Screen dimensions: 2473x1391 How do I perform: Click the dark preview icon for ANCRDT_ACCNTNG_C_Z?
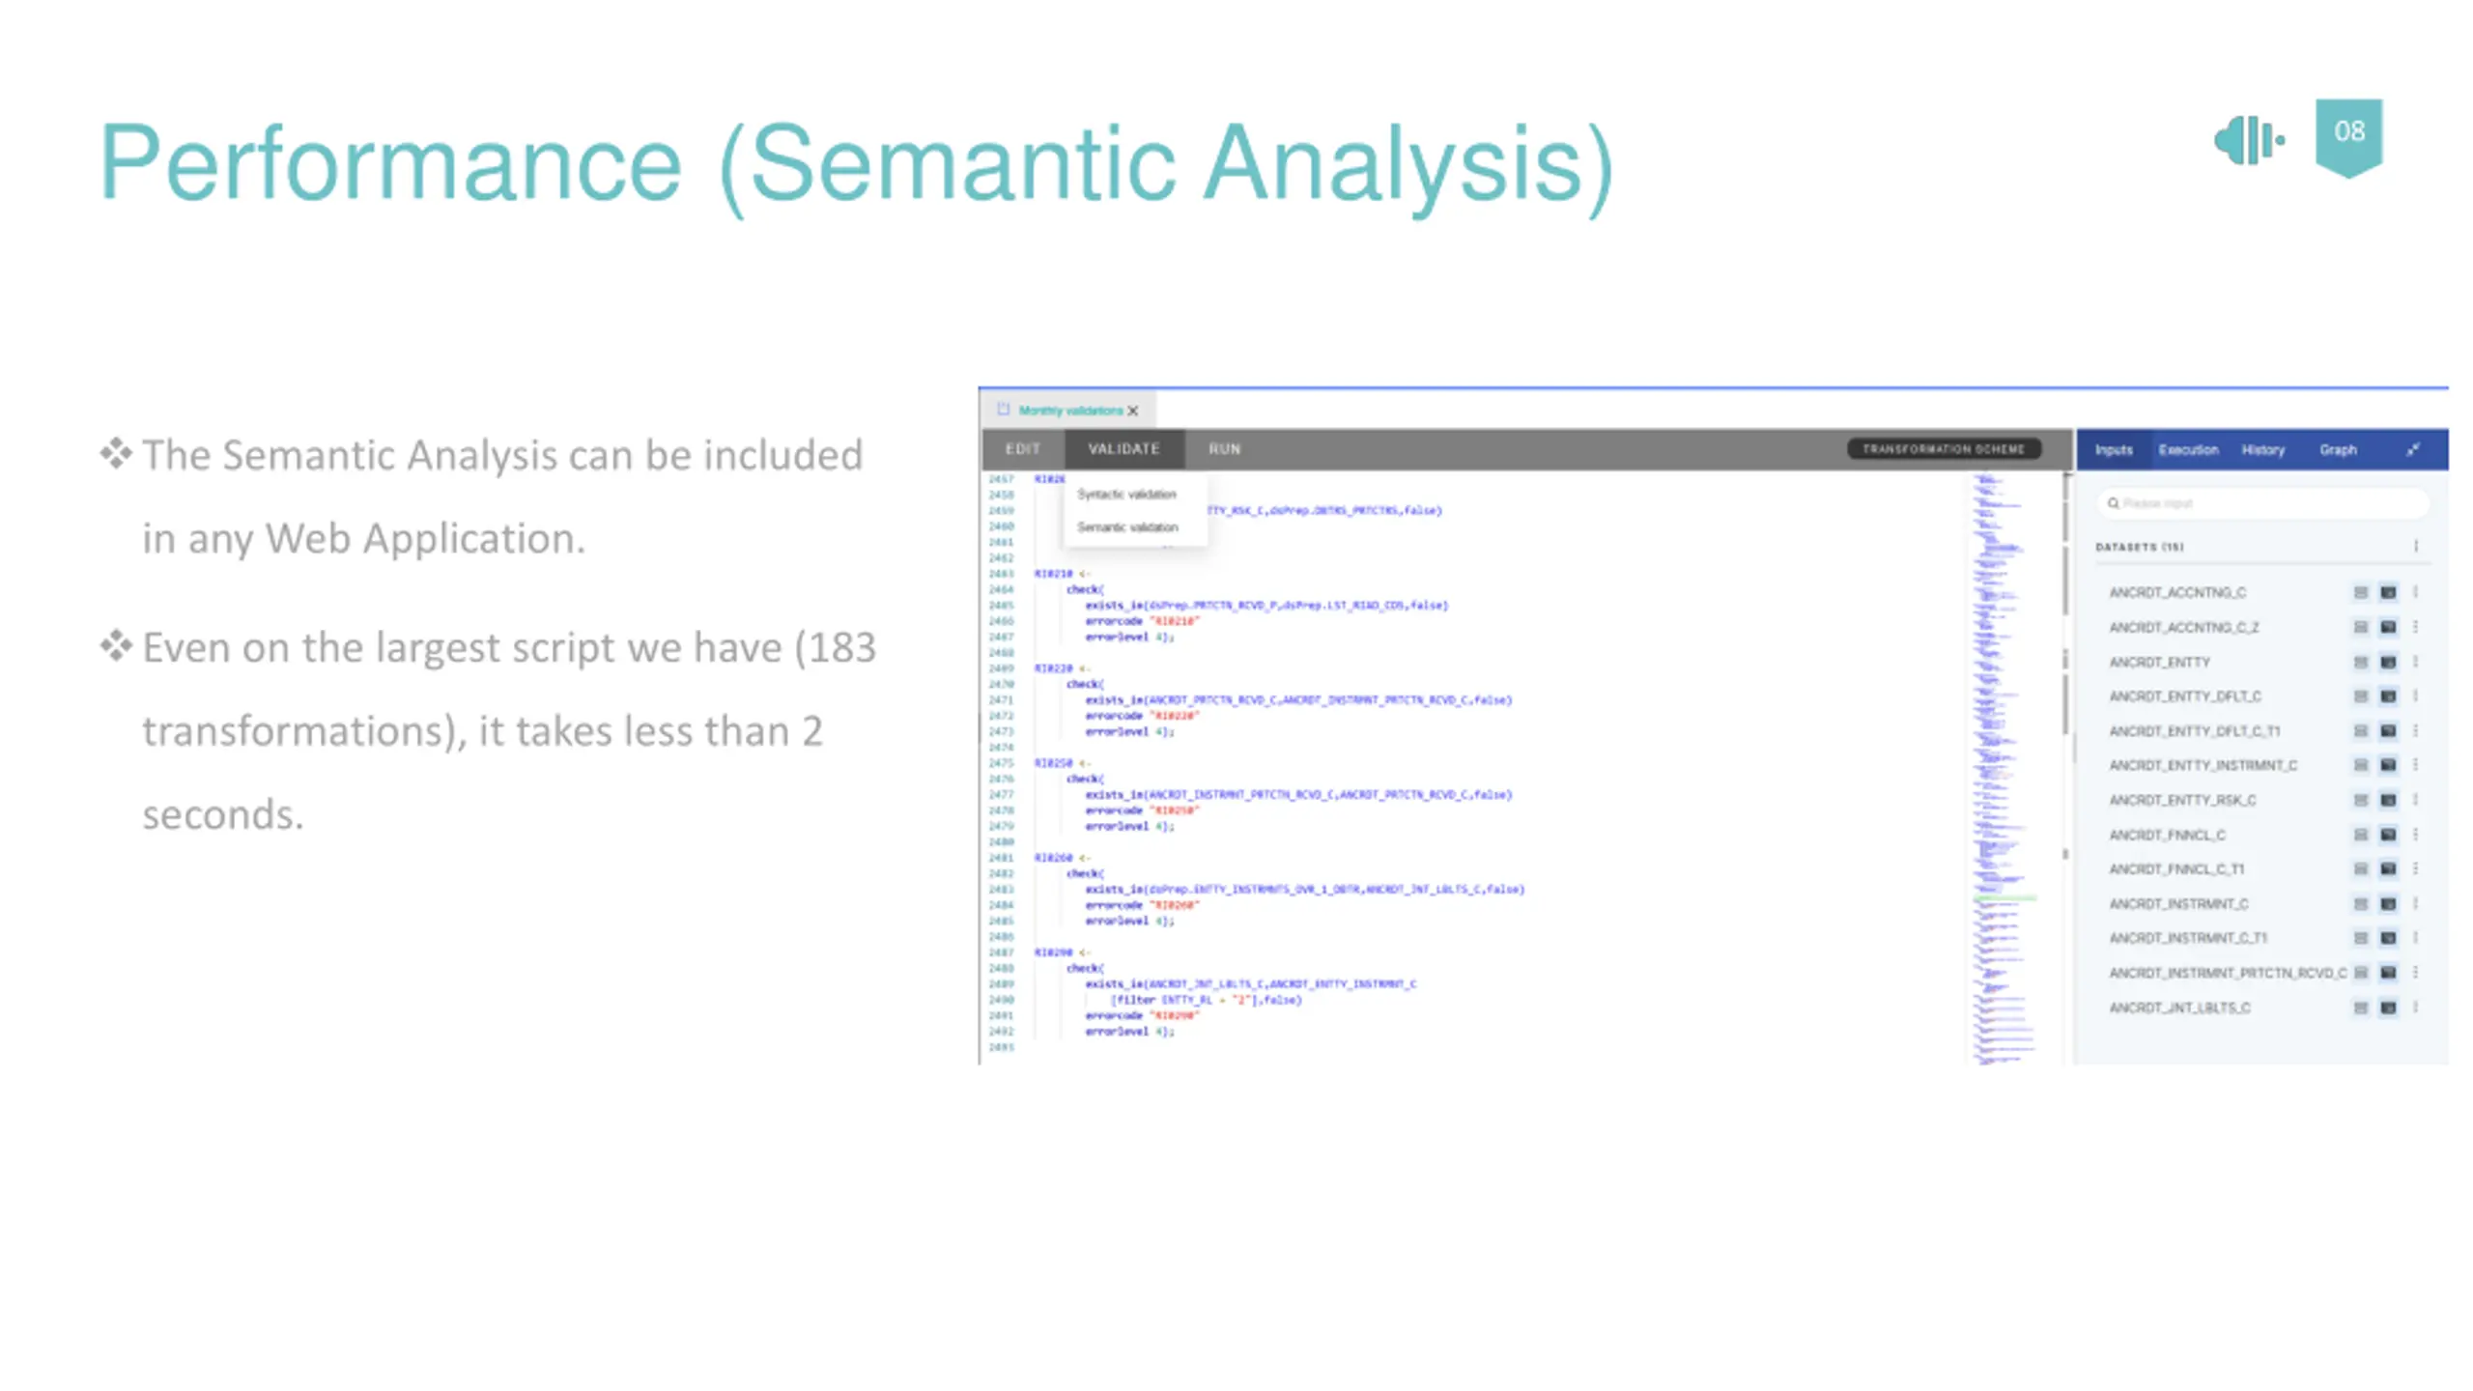(x=2388, y=627)
